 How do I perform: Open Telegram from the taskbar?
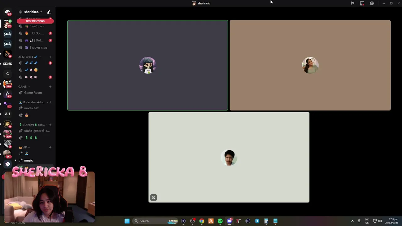(x=257, y=221)
